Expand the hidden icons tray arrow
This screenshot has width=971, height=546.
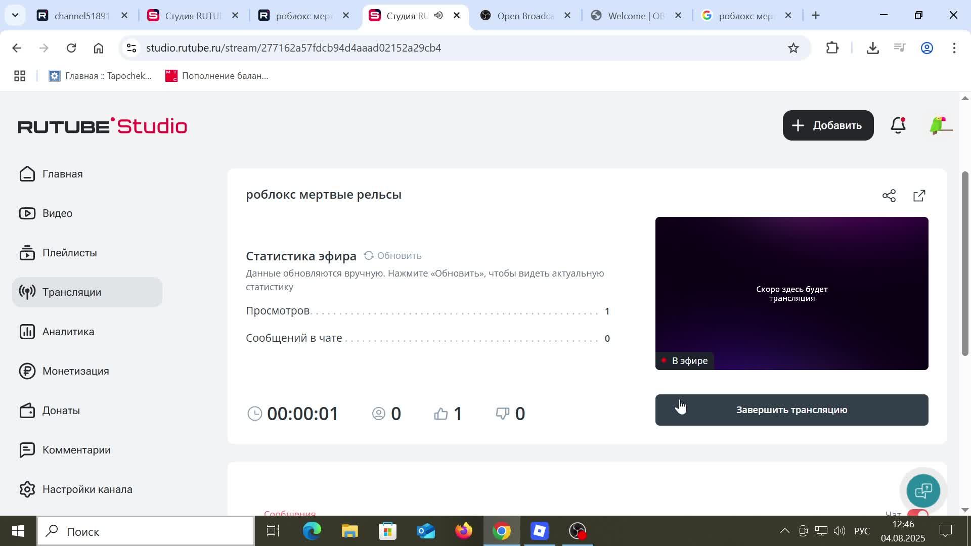point(784,531)
